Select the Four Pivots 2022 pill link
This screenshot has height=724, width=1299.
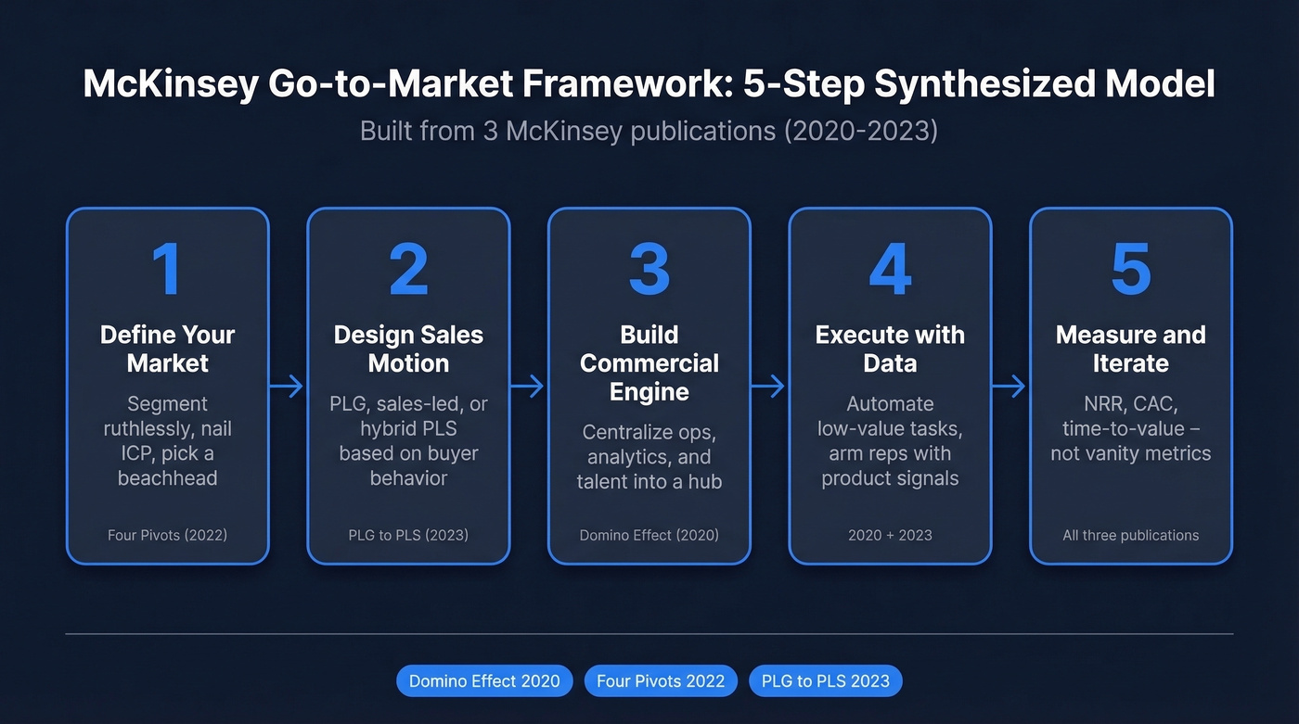coord(660,680)
